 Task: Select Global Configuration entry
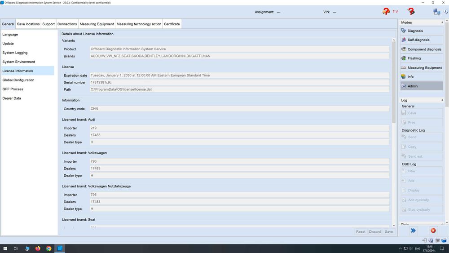tap(27, 80)
